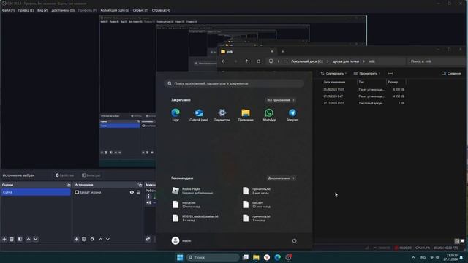This screenshot has height=263, width=468.
Task: Switch File Explorer to details view layout
Action: (456, 241)
